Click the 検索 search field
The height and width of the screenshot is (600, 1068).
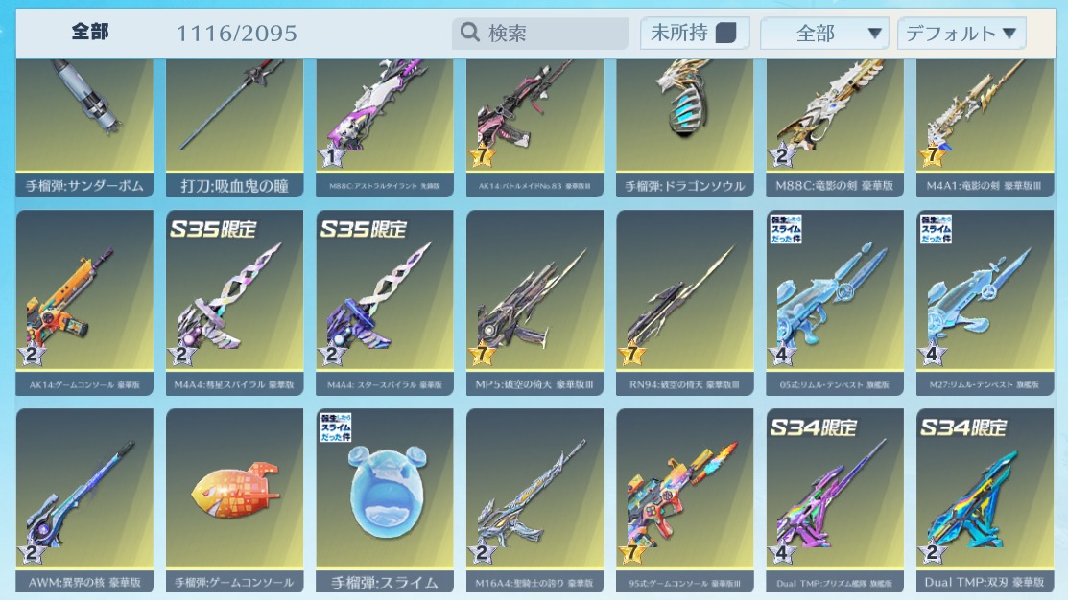pos(540,33)
